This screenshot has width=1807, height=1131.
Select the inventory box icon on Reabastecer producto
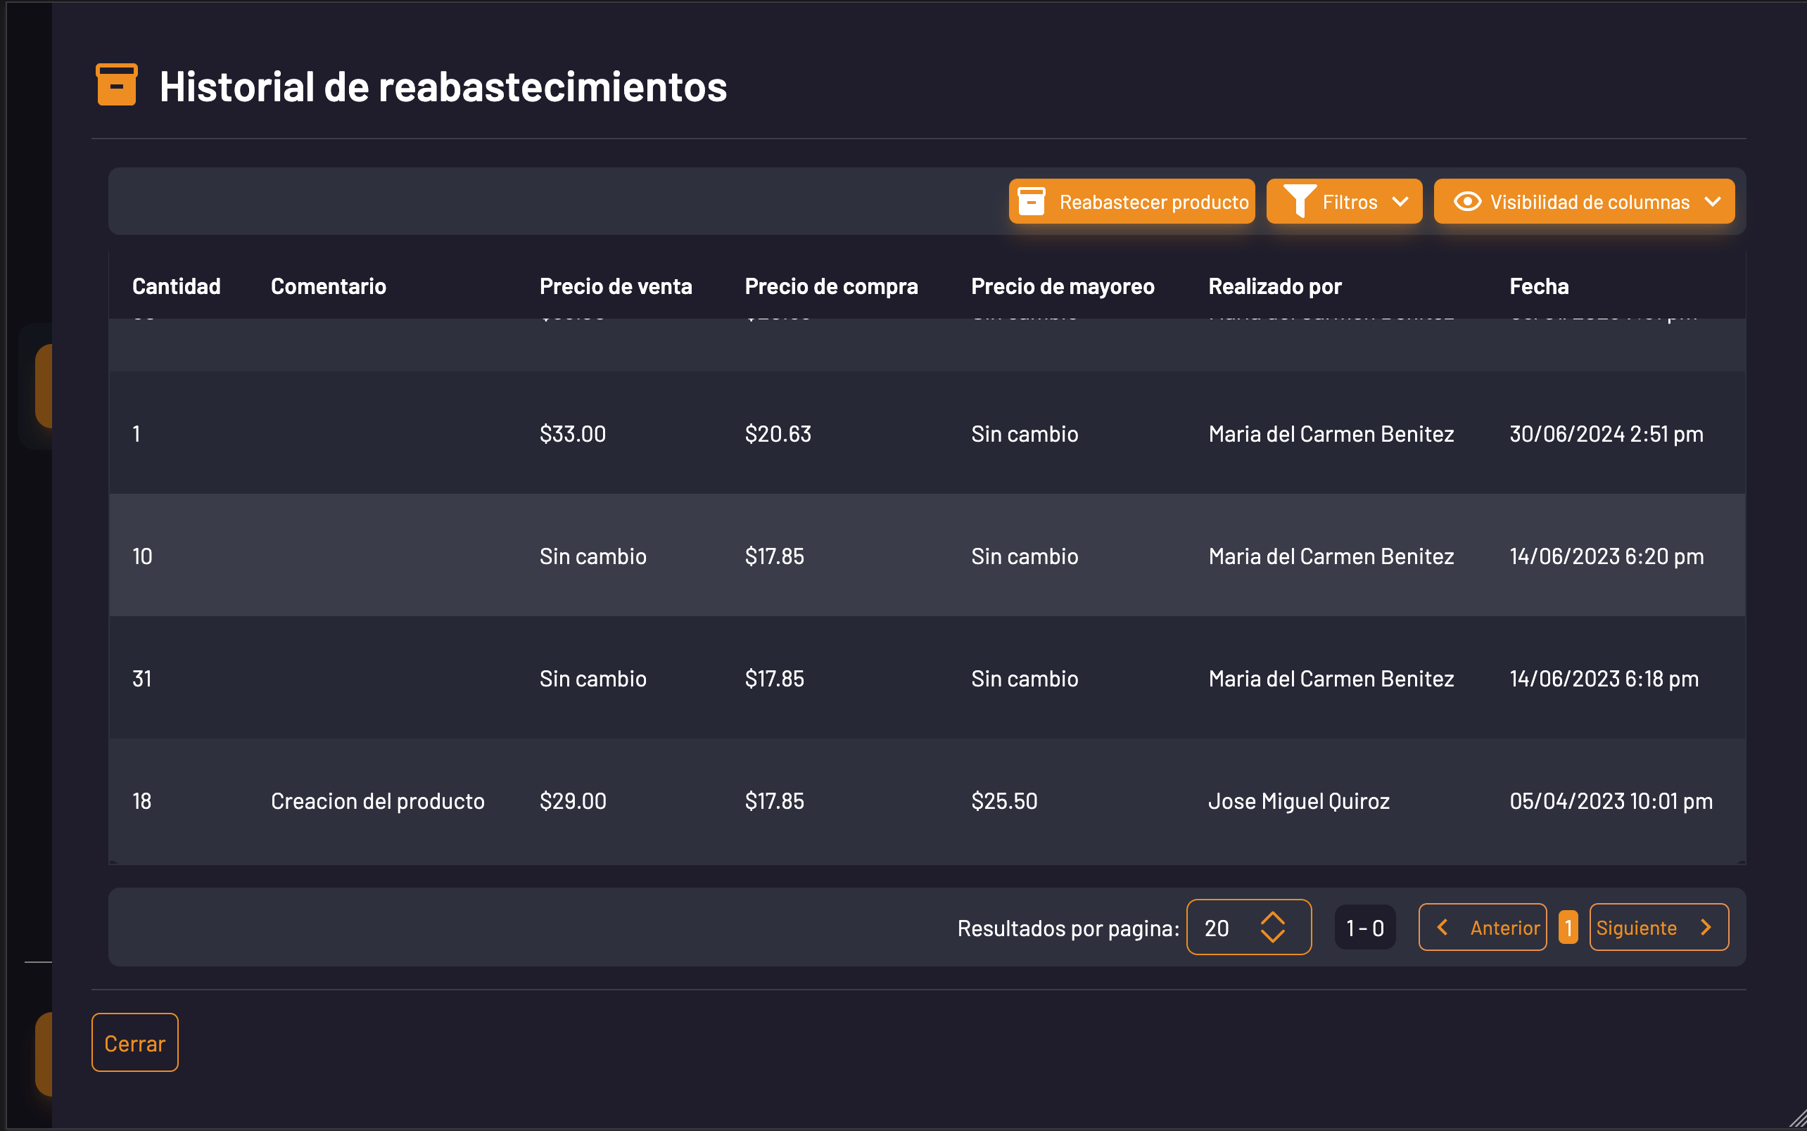tap(1033, 201)
